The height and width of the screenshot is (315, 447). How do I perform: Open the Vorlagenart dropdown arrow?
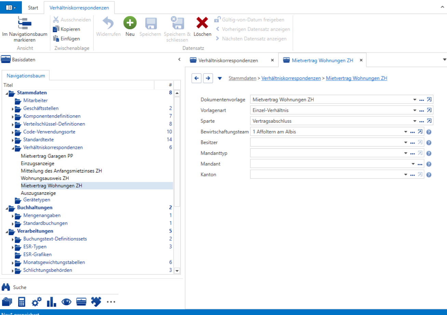415,110
